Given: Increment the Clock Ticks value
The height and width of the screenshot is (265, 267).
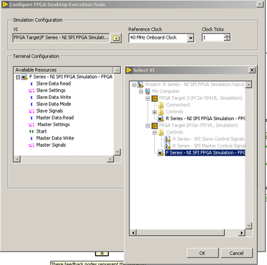Looking at the screenshot, I should coord(227,36).
